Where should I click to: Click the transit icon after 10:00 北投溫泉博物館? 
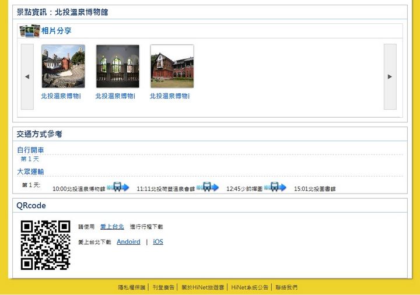(118, 187)
